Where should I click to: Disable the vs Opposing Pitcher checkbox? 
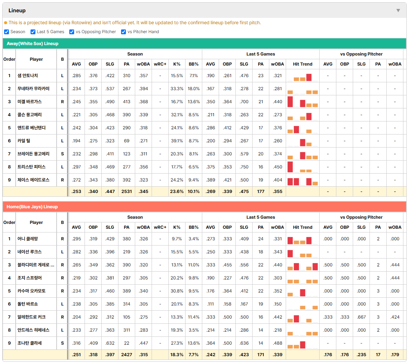(x=72, y=32)
